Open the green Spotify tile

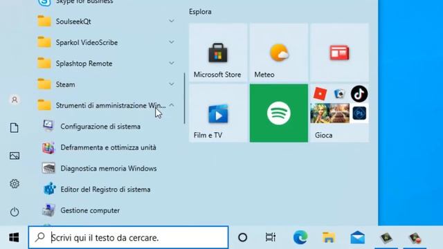(279, 113)
